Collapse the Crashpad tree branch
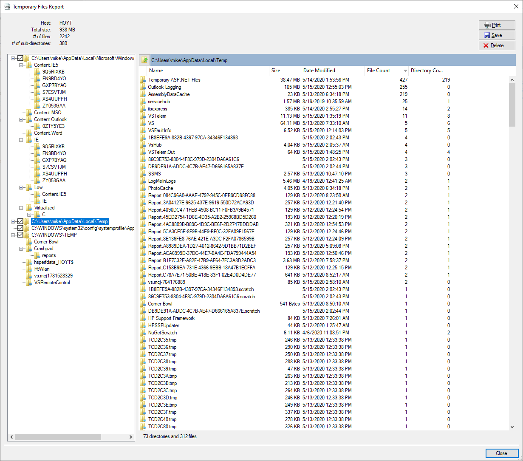Viewport: 523px width, 461px height. point(21,249)
